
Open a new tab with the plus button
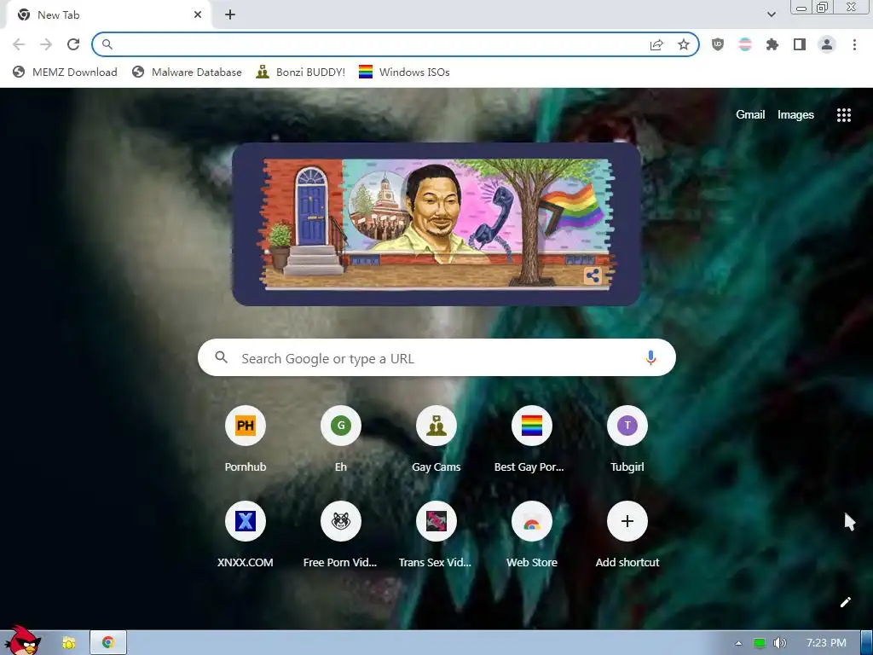coord(230,15)
